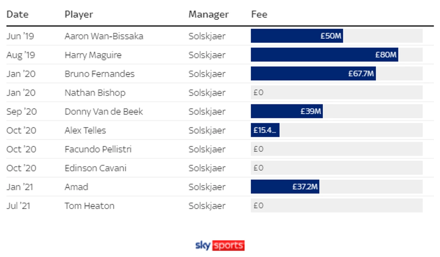Image resolution: width=440 pixels, height=257 pixels.
Task: Select the Edinson Cavani player name
Action: pyautogui.click(x=96, y=168)
